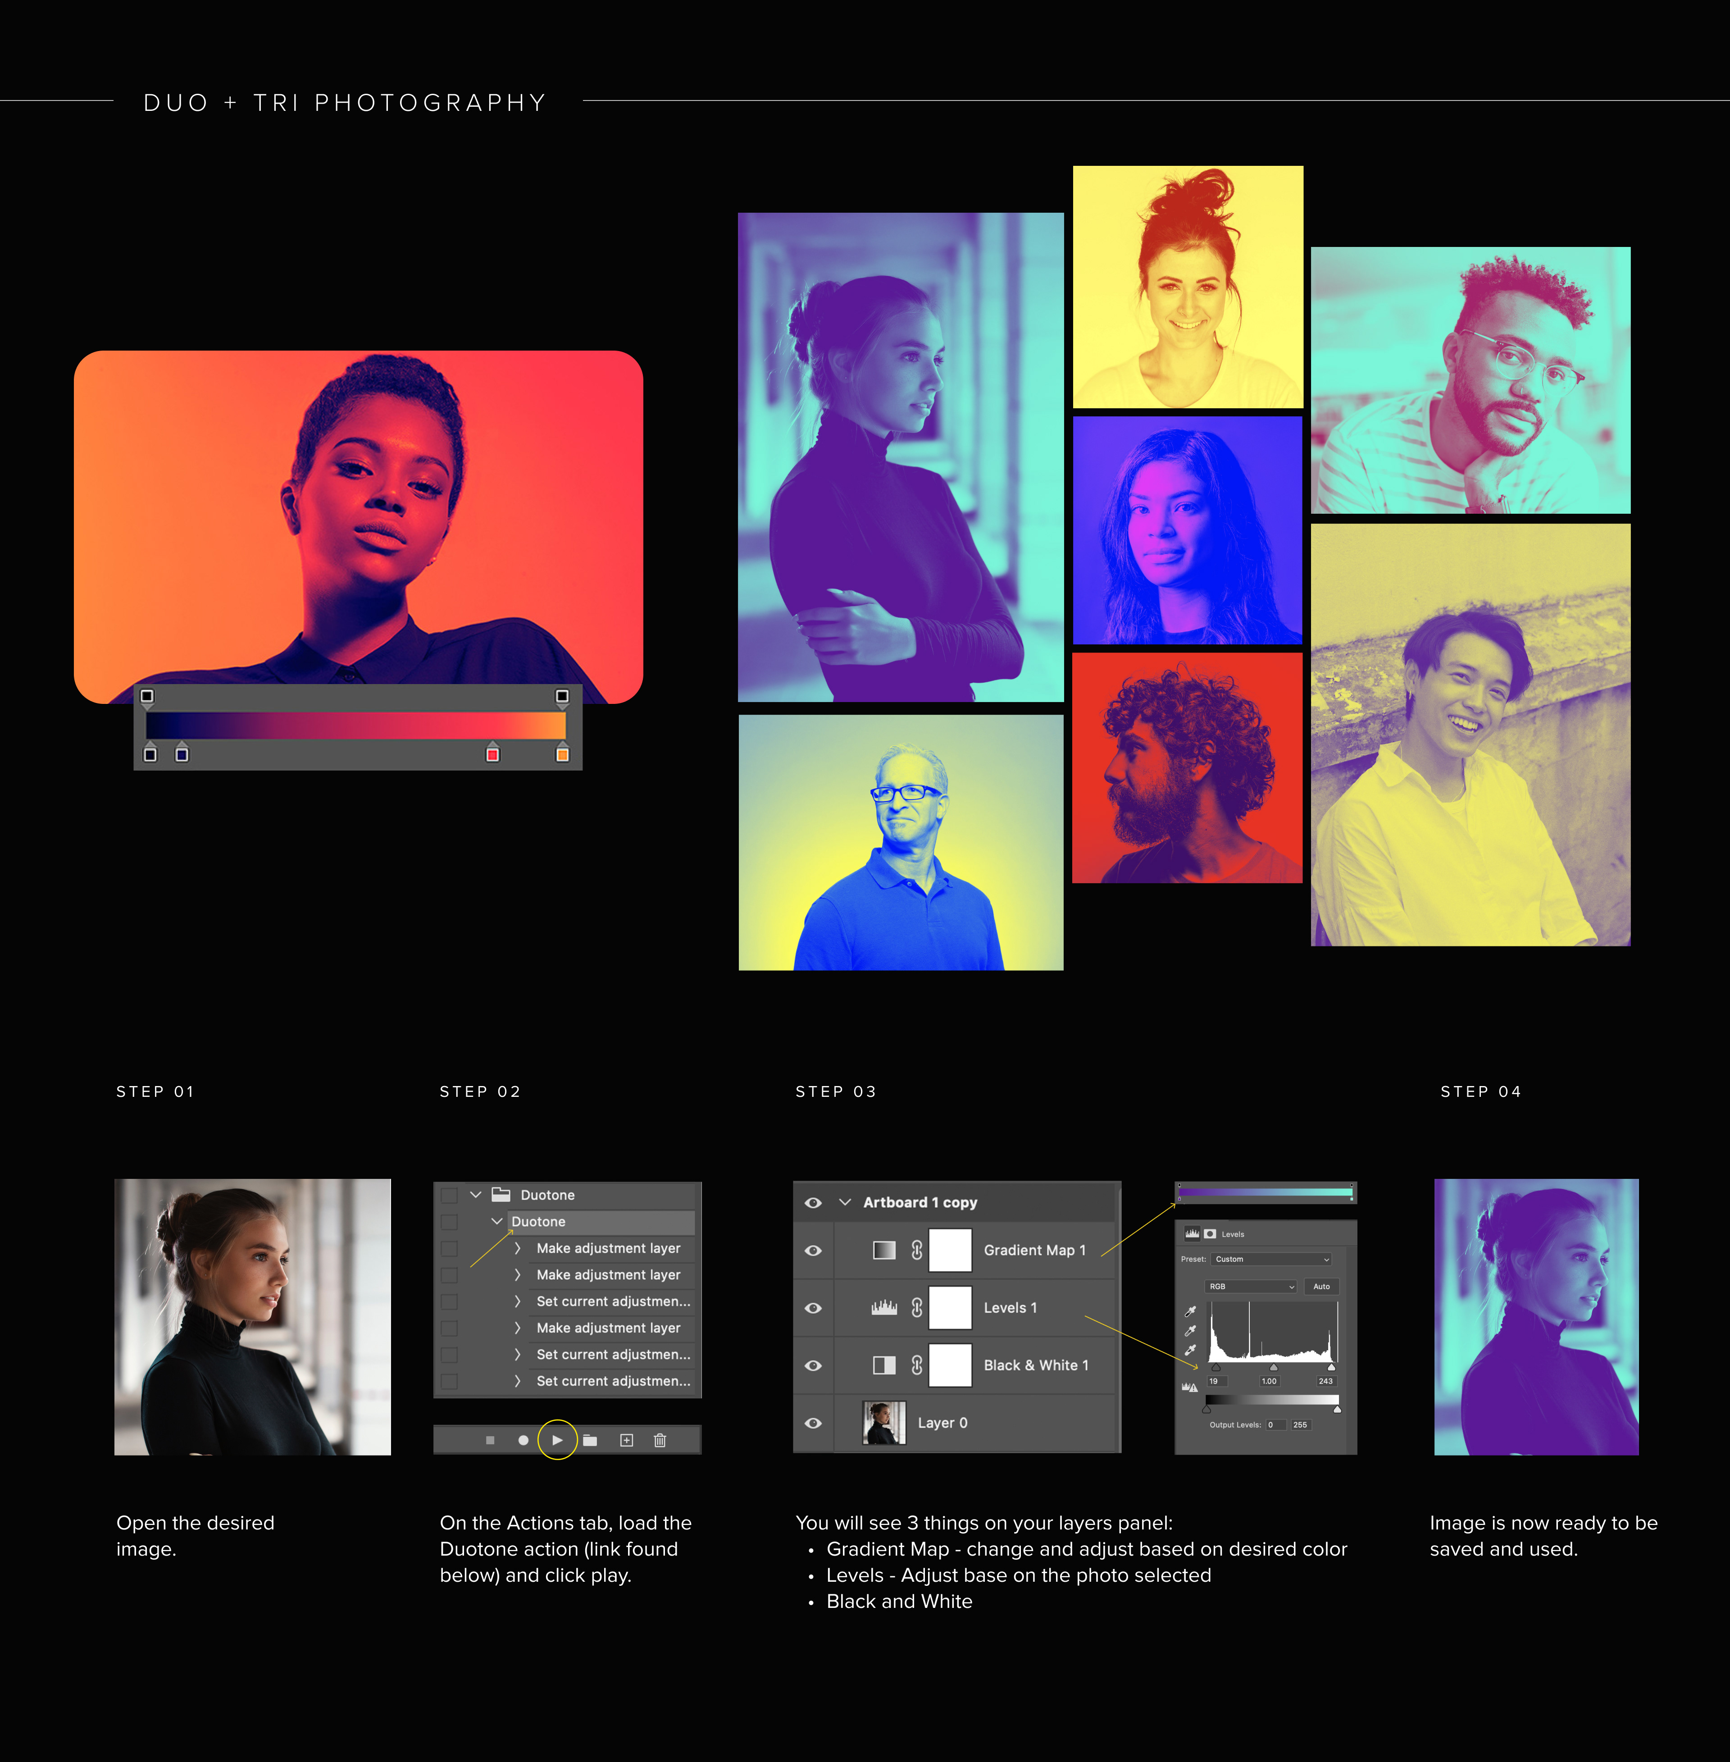Click the layer mask icon in Levels panel
1730x1762 pixels.
pos(1210,1234)
